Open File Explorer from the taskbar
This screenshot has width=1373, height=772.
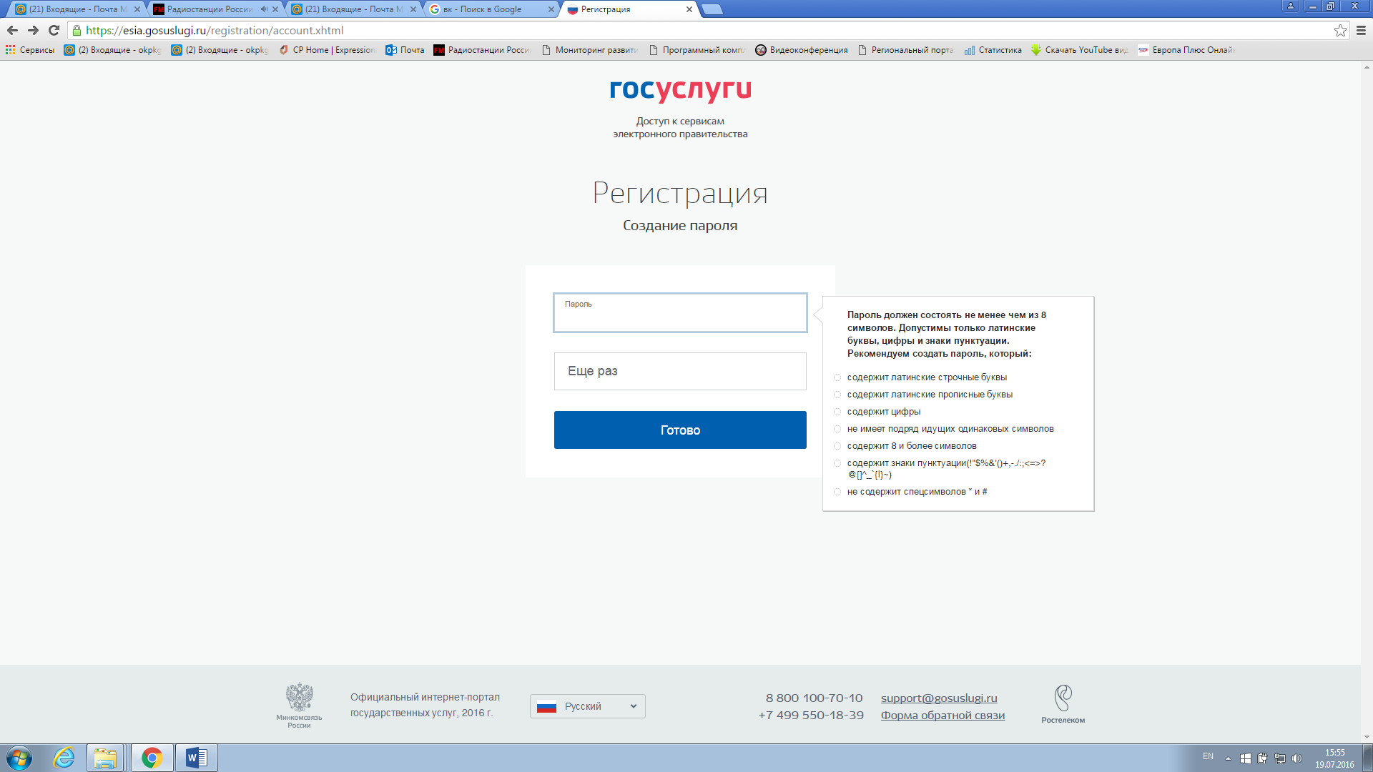105,758
